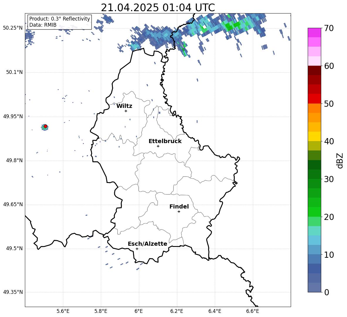Click the cross marker below Wiltz
Viewport: 347px width, 317px height.
(x=126, y=111)
